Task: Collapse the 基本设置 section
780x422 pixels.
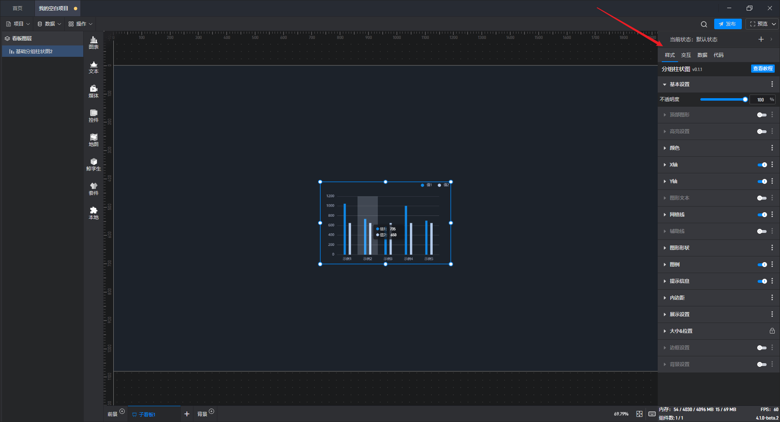Action: click(665, 84)
